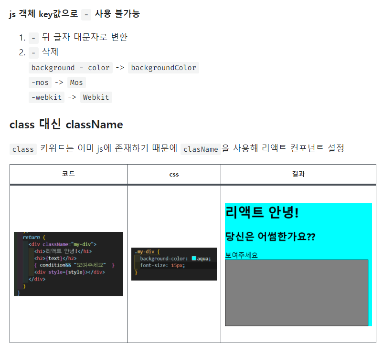The width and height of the screenshot is (383, 354).
Task: Open the JSX return code screenshot
Action: tap(68, 264)
